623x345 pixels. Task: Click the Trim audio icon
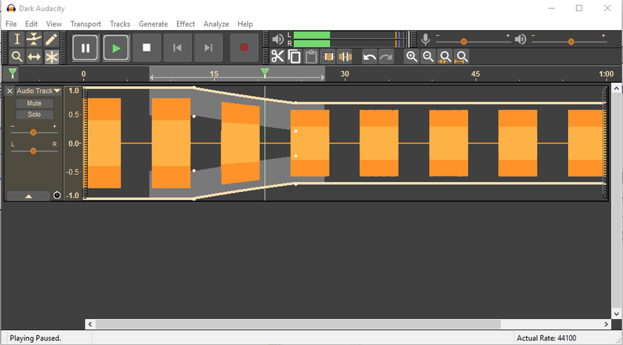point(329,57)
